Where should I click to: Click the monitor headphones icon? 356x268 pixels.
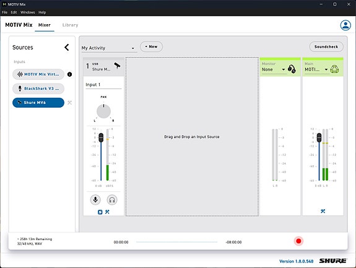pos(292,69)
